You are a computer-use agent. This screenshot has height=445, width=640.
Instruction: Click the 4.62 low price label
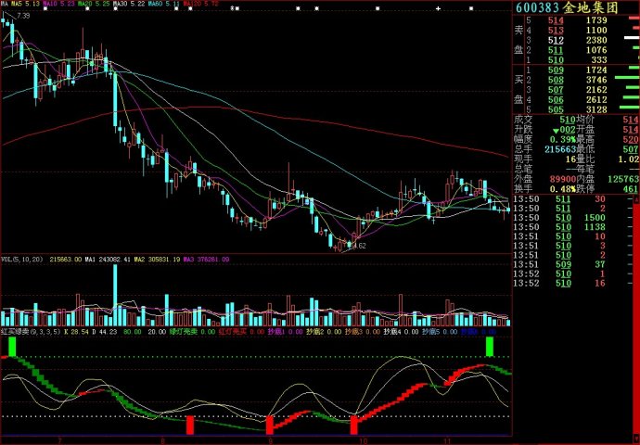(x=359, y=246)
